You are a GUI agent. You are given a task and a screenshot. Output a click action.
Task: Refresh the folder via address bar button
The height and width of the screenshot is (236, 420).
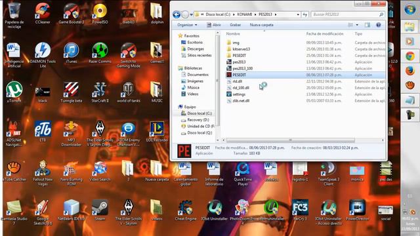tap(304, 14)
